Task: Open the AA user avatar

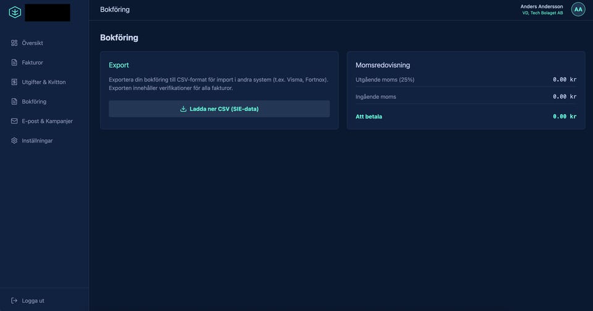Action: click(x=578, y=9)
